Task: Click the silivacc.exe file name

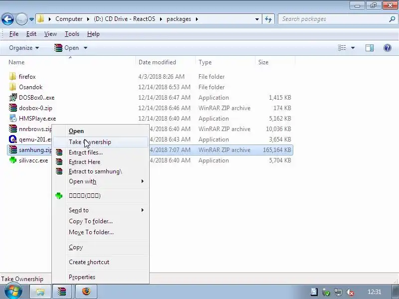Action: pyautogui.click(x=33, y=160)
